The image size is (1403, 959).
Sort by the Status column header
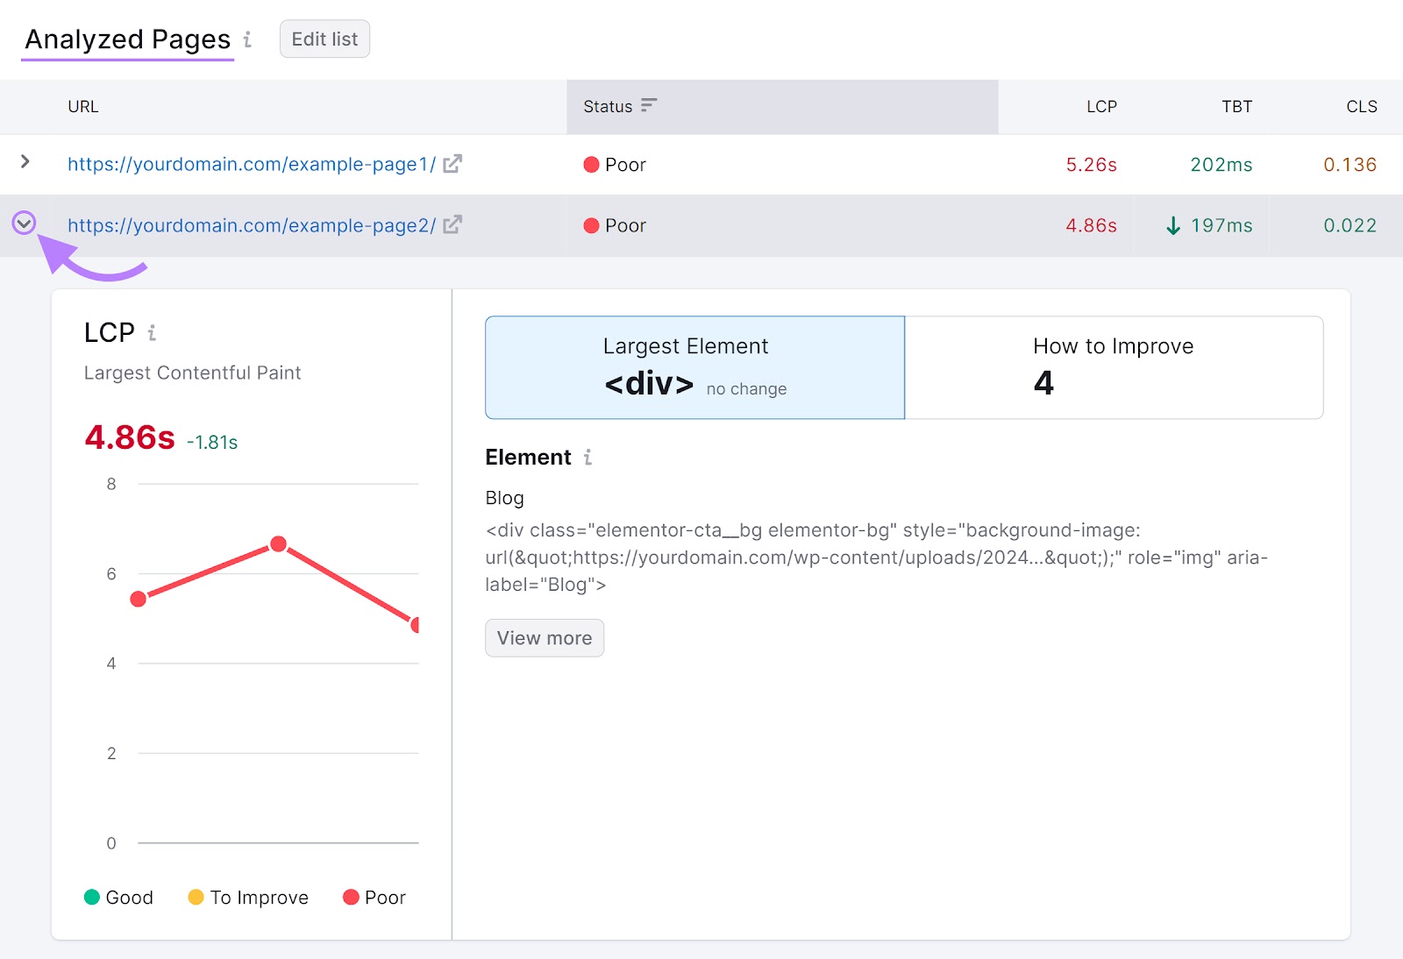pos(782,107)
